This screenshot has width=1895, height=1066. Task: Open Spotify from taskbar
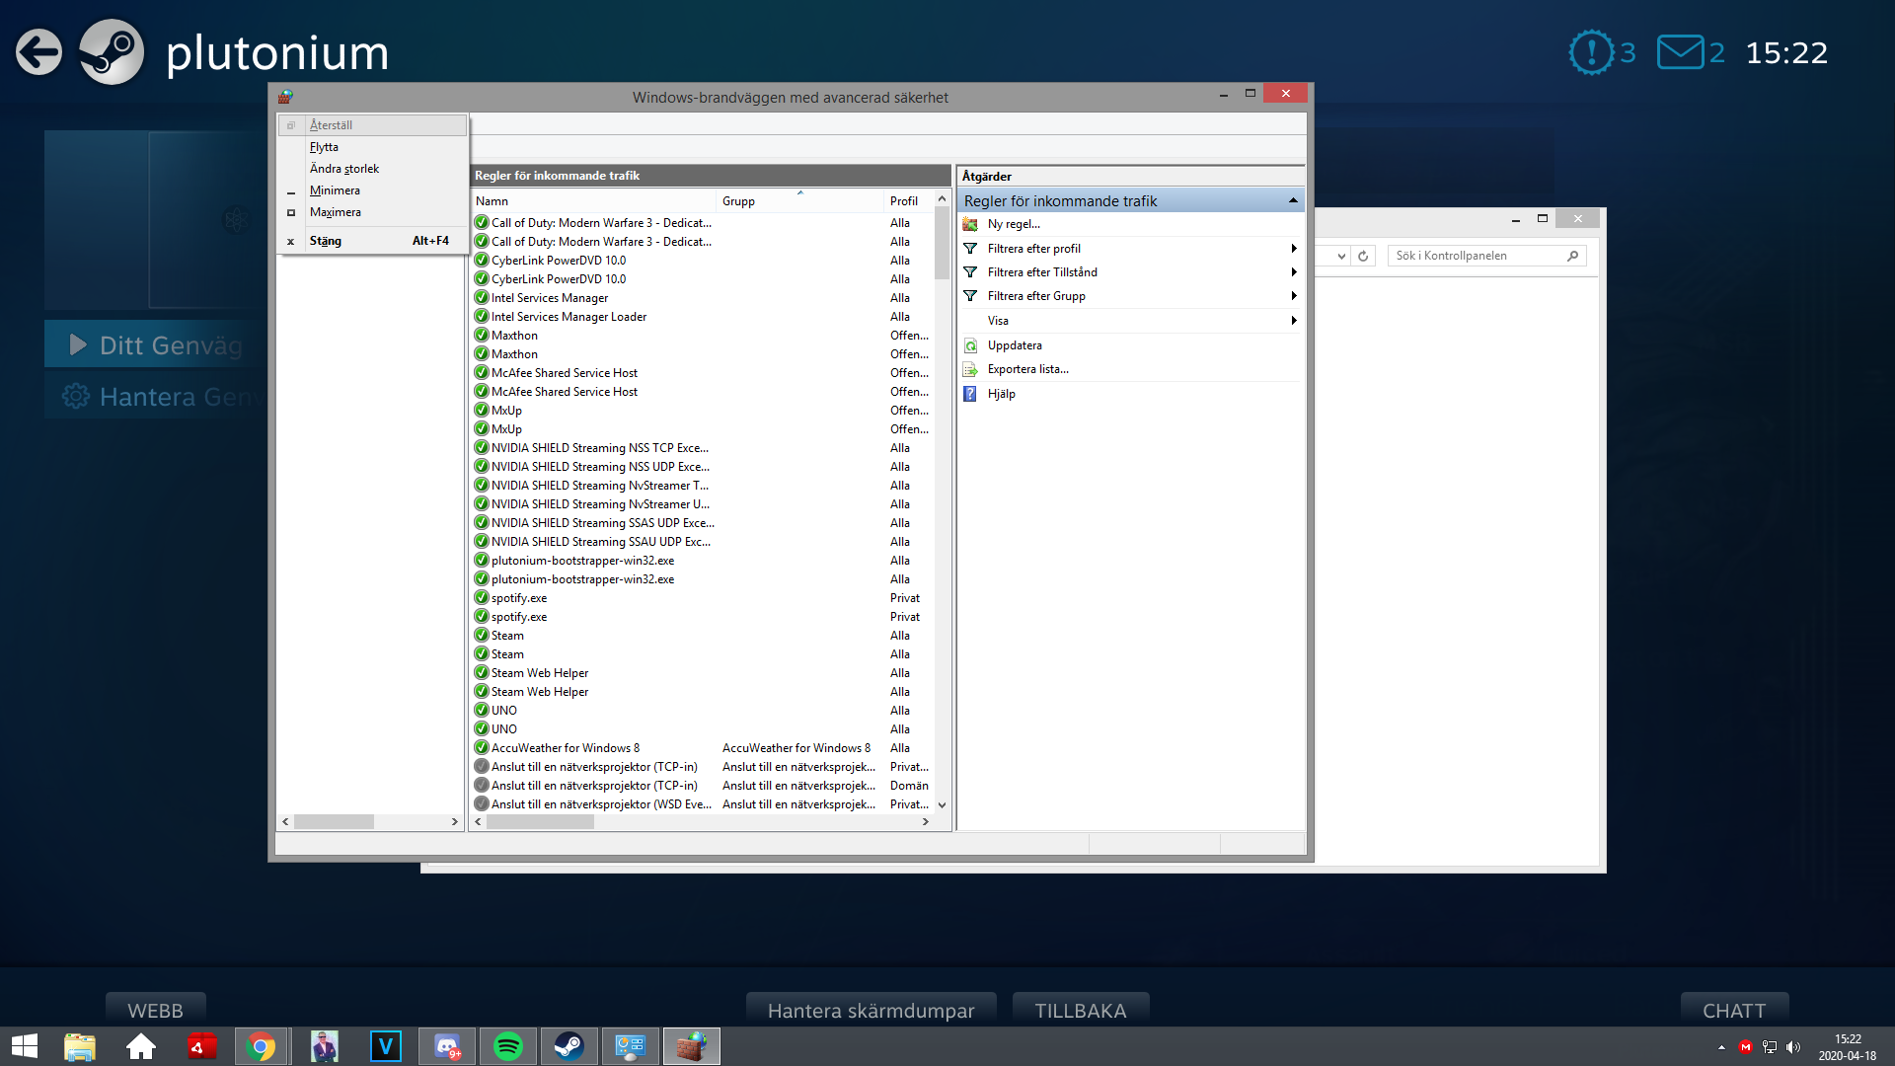coord(508,1046)
